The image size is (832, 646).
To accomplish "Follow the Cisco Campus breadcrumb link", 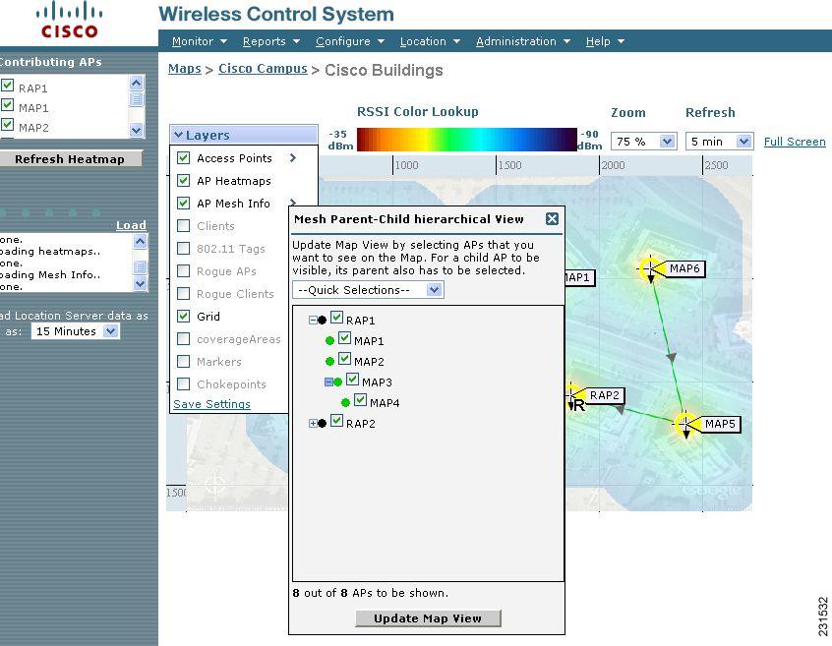I will pyautogui.click(x=263, y=69).
